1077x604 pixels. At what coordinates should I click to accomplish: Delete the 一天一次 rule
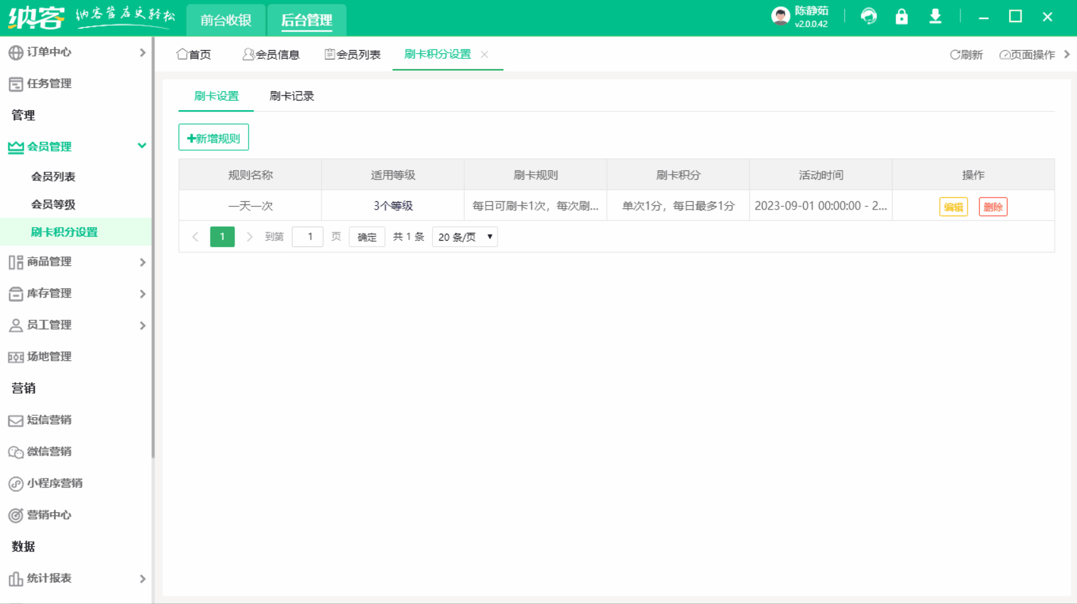click(x=993, y=206)
